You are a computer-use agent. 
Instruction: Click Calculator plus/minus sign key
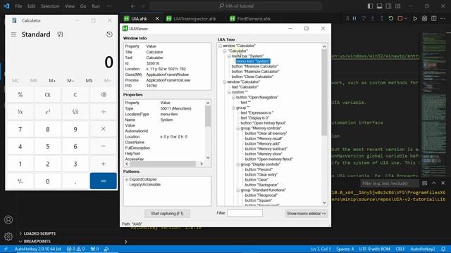coord(20,181)
